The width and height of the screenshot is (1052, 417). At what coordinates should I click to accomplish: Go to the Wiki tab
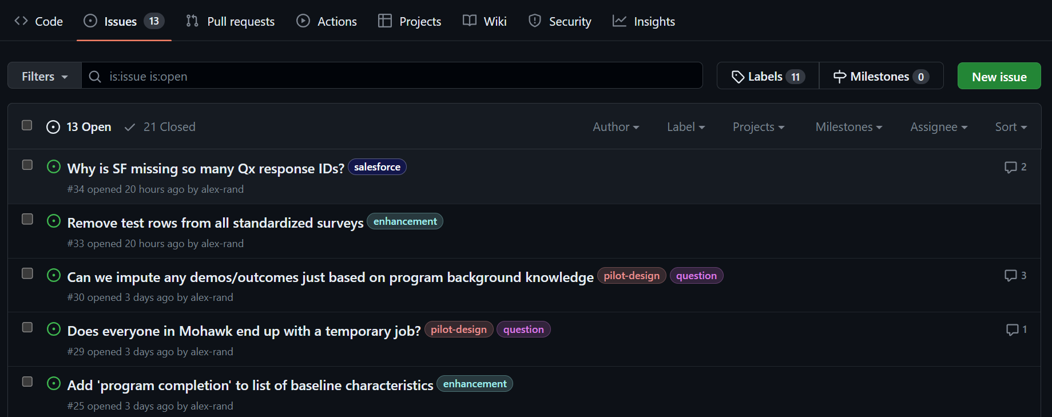(x=485, y=22)
